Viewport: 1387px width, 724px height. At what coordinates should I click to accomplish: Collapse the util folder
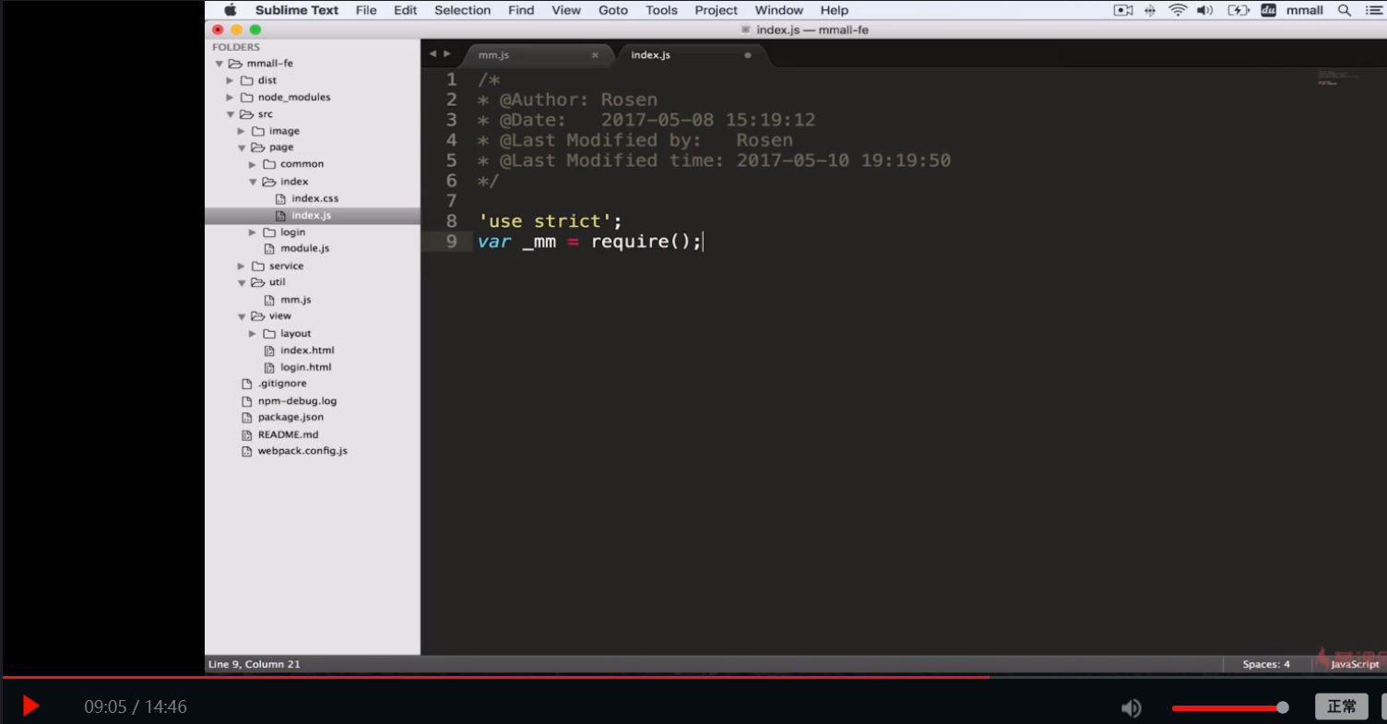pyautogui.click(x=242, y=282)
